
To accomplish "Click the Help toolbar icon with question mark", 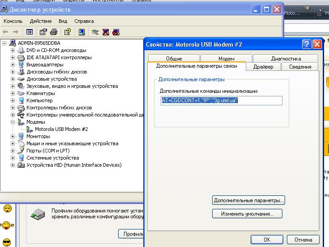I will [x=68, y=32].
